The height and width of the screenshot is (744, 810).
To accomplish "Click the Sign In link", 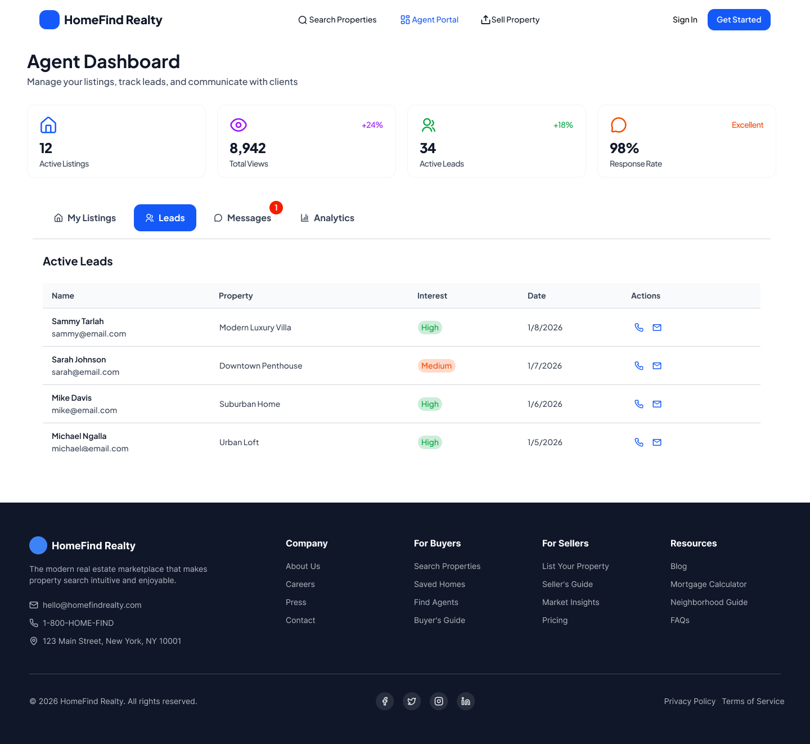I will pos(685,20).
